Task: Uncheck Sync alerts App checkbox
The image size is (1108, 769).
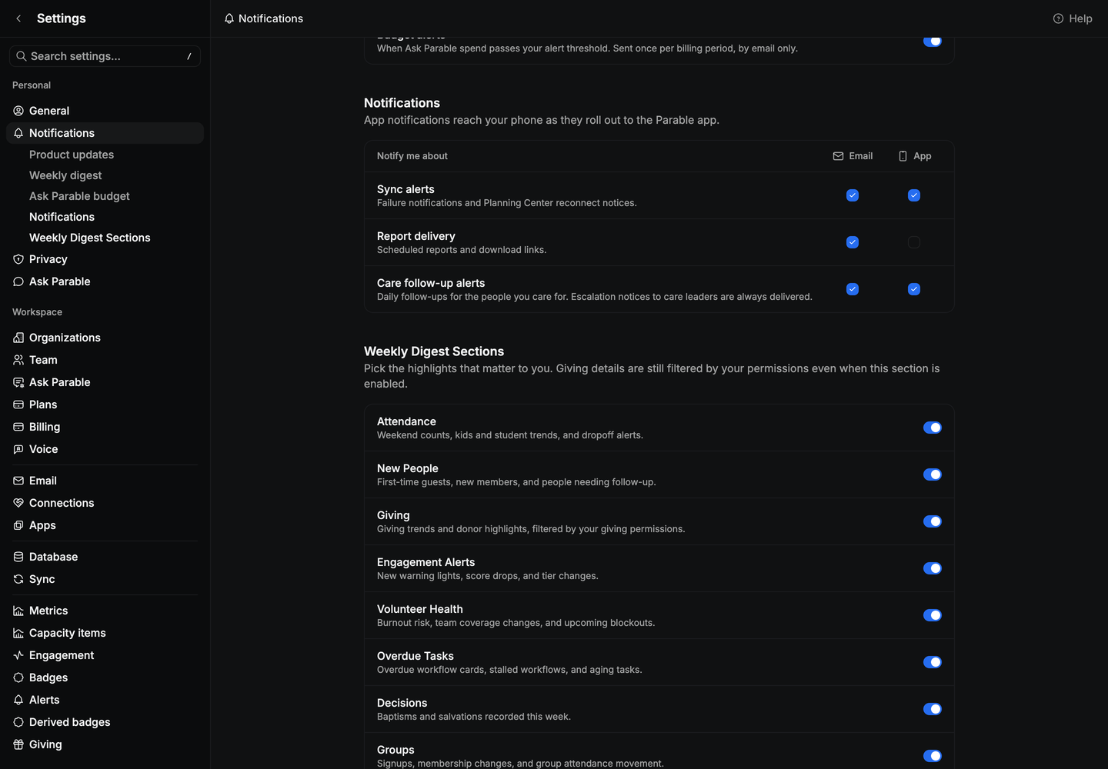Action: [x=914, y=195]
